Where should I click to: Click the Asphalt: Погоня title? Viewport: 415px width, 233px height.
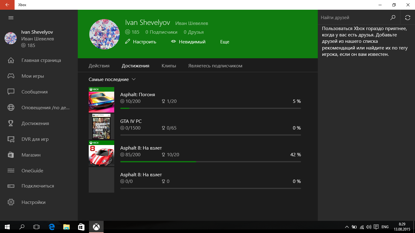point(138,95)
